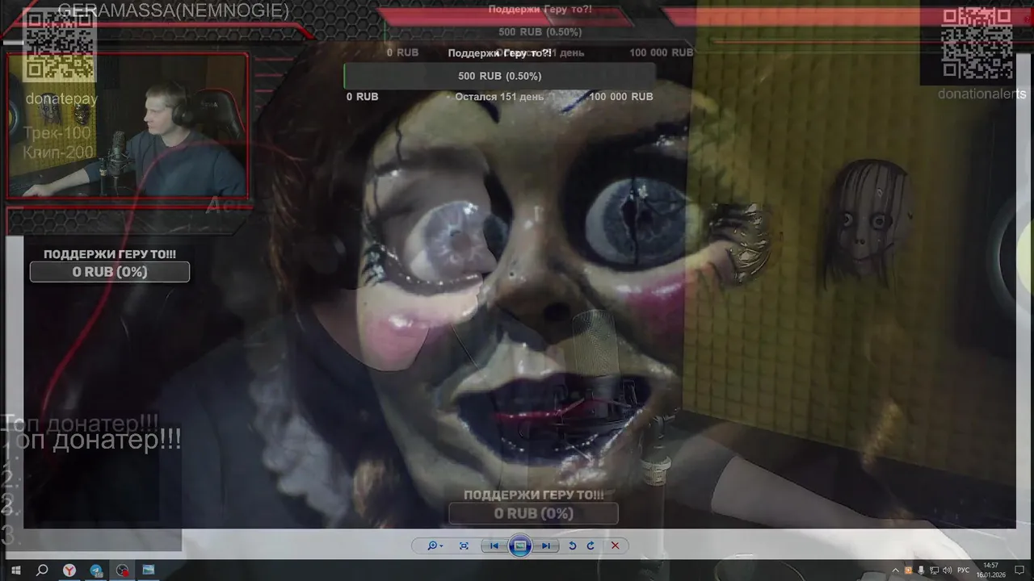Click 'Остался 151 день' text

[x=499, y=97]
